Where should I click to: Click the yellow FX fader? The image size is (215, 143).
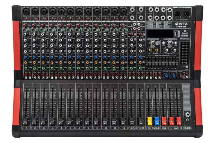(149, 121)
